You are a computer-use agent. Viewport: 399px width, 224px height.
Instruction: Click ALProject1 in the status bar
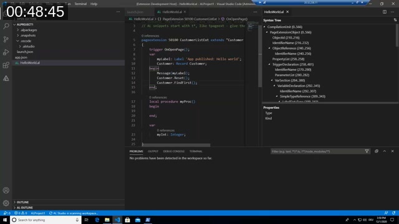point(37,213)
